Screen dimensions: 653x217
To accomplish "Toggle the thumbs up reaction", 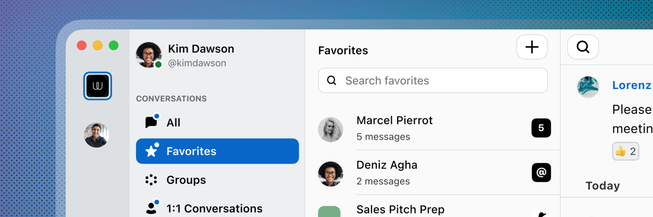I will click(625, 151).
